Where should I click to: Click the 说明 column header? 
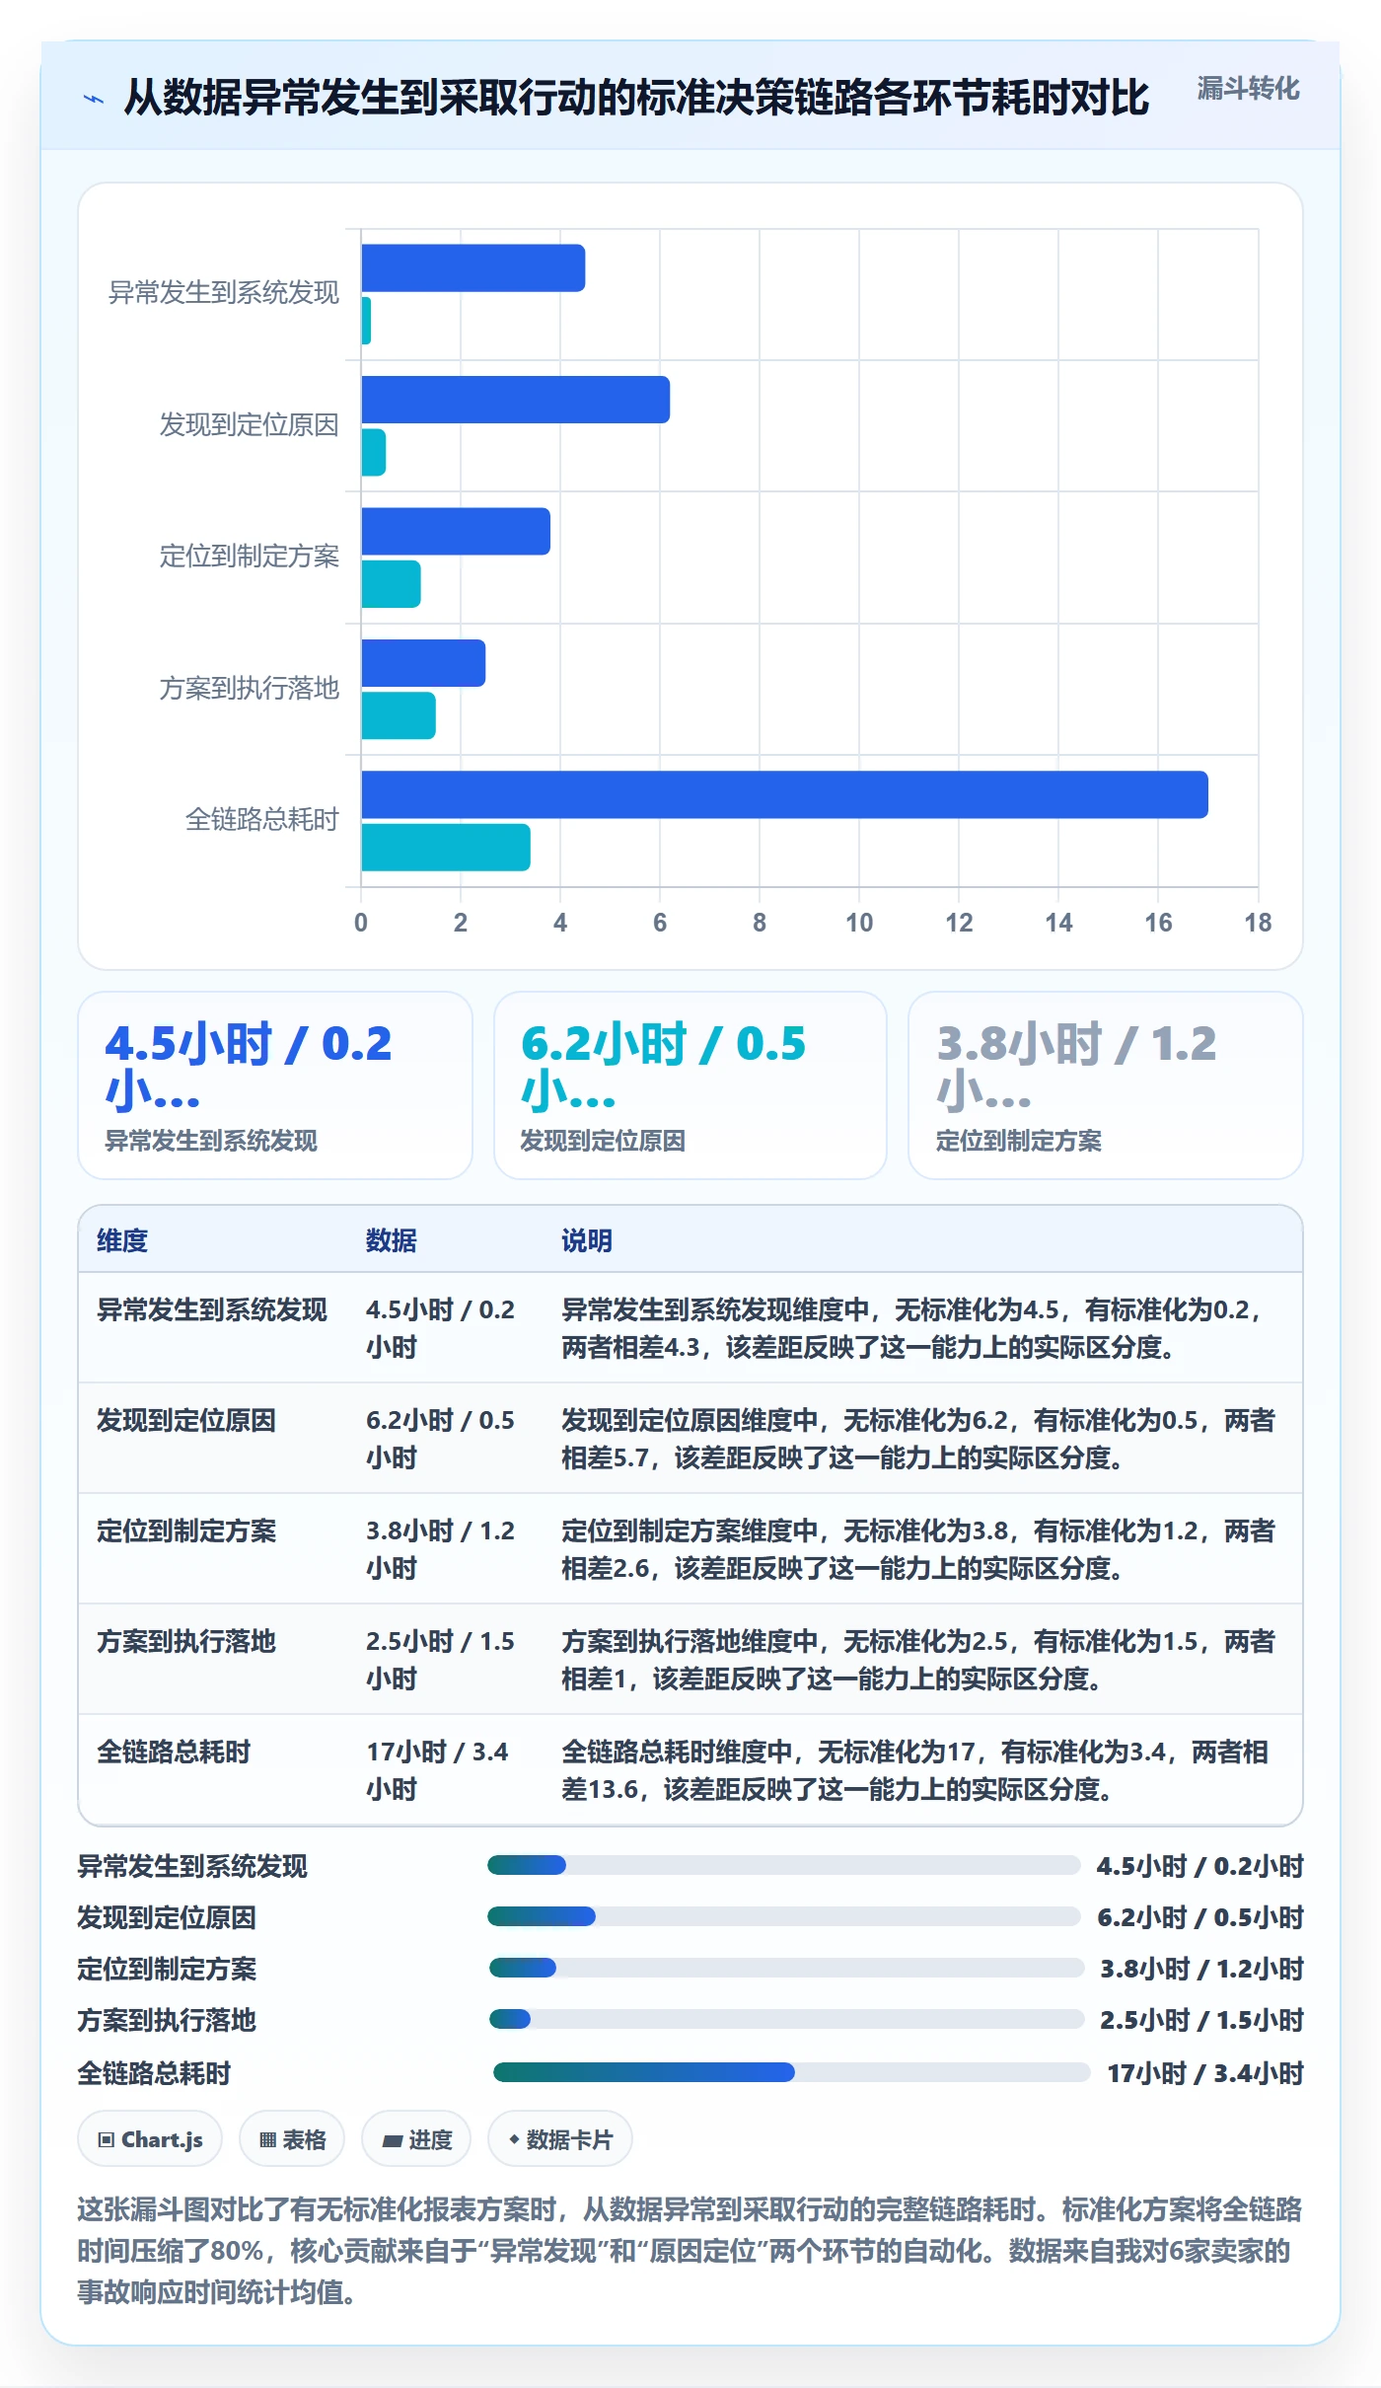[x=587, y=1240]
